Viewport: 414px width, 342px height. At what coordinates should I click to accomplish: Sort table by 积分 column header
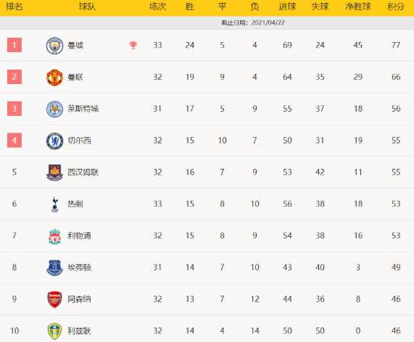click(x=396, y=7)
